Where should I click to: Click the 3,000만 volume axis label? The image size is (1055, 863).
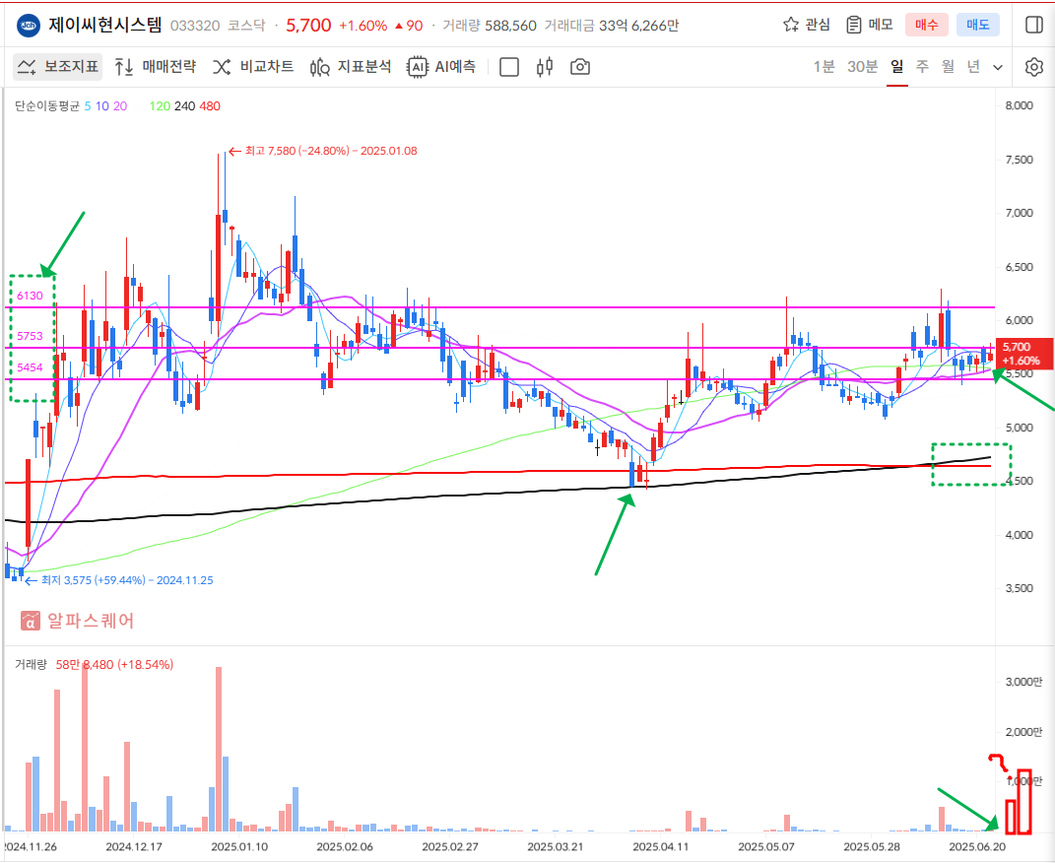coord(1024,682)
